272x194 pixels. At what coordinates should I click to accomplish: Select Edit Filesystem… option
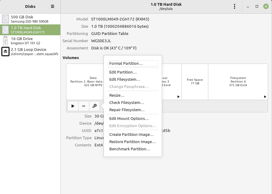124,80
